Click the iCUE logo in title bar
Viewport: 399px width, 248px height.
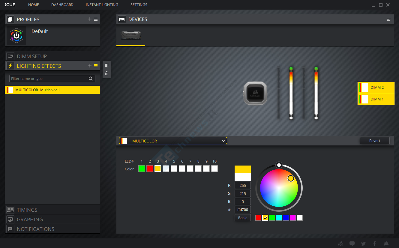pyautogui.click(x=10, y=5)
